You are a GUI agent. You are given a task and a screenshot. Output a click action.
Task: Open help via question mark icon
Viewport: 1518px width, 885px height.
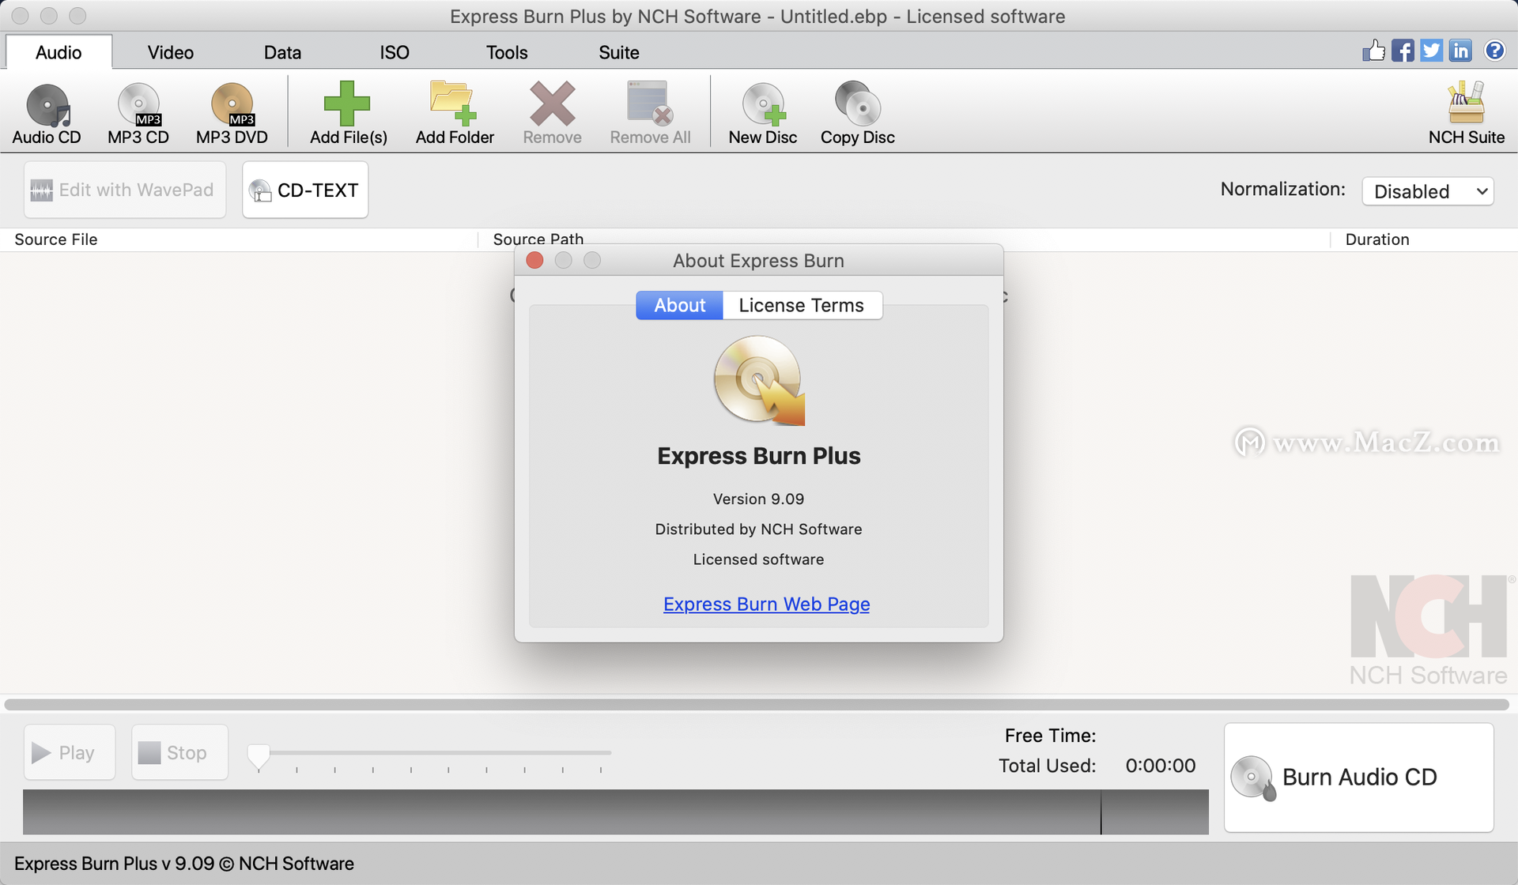tap(1494, 51)
